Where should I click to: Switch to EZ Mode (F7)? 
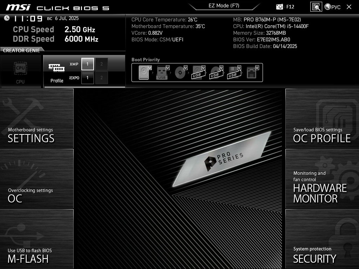[224, 6]
